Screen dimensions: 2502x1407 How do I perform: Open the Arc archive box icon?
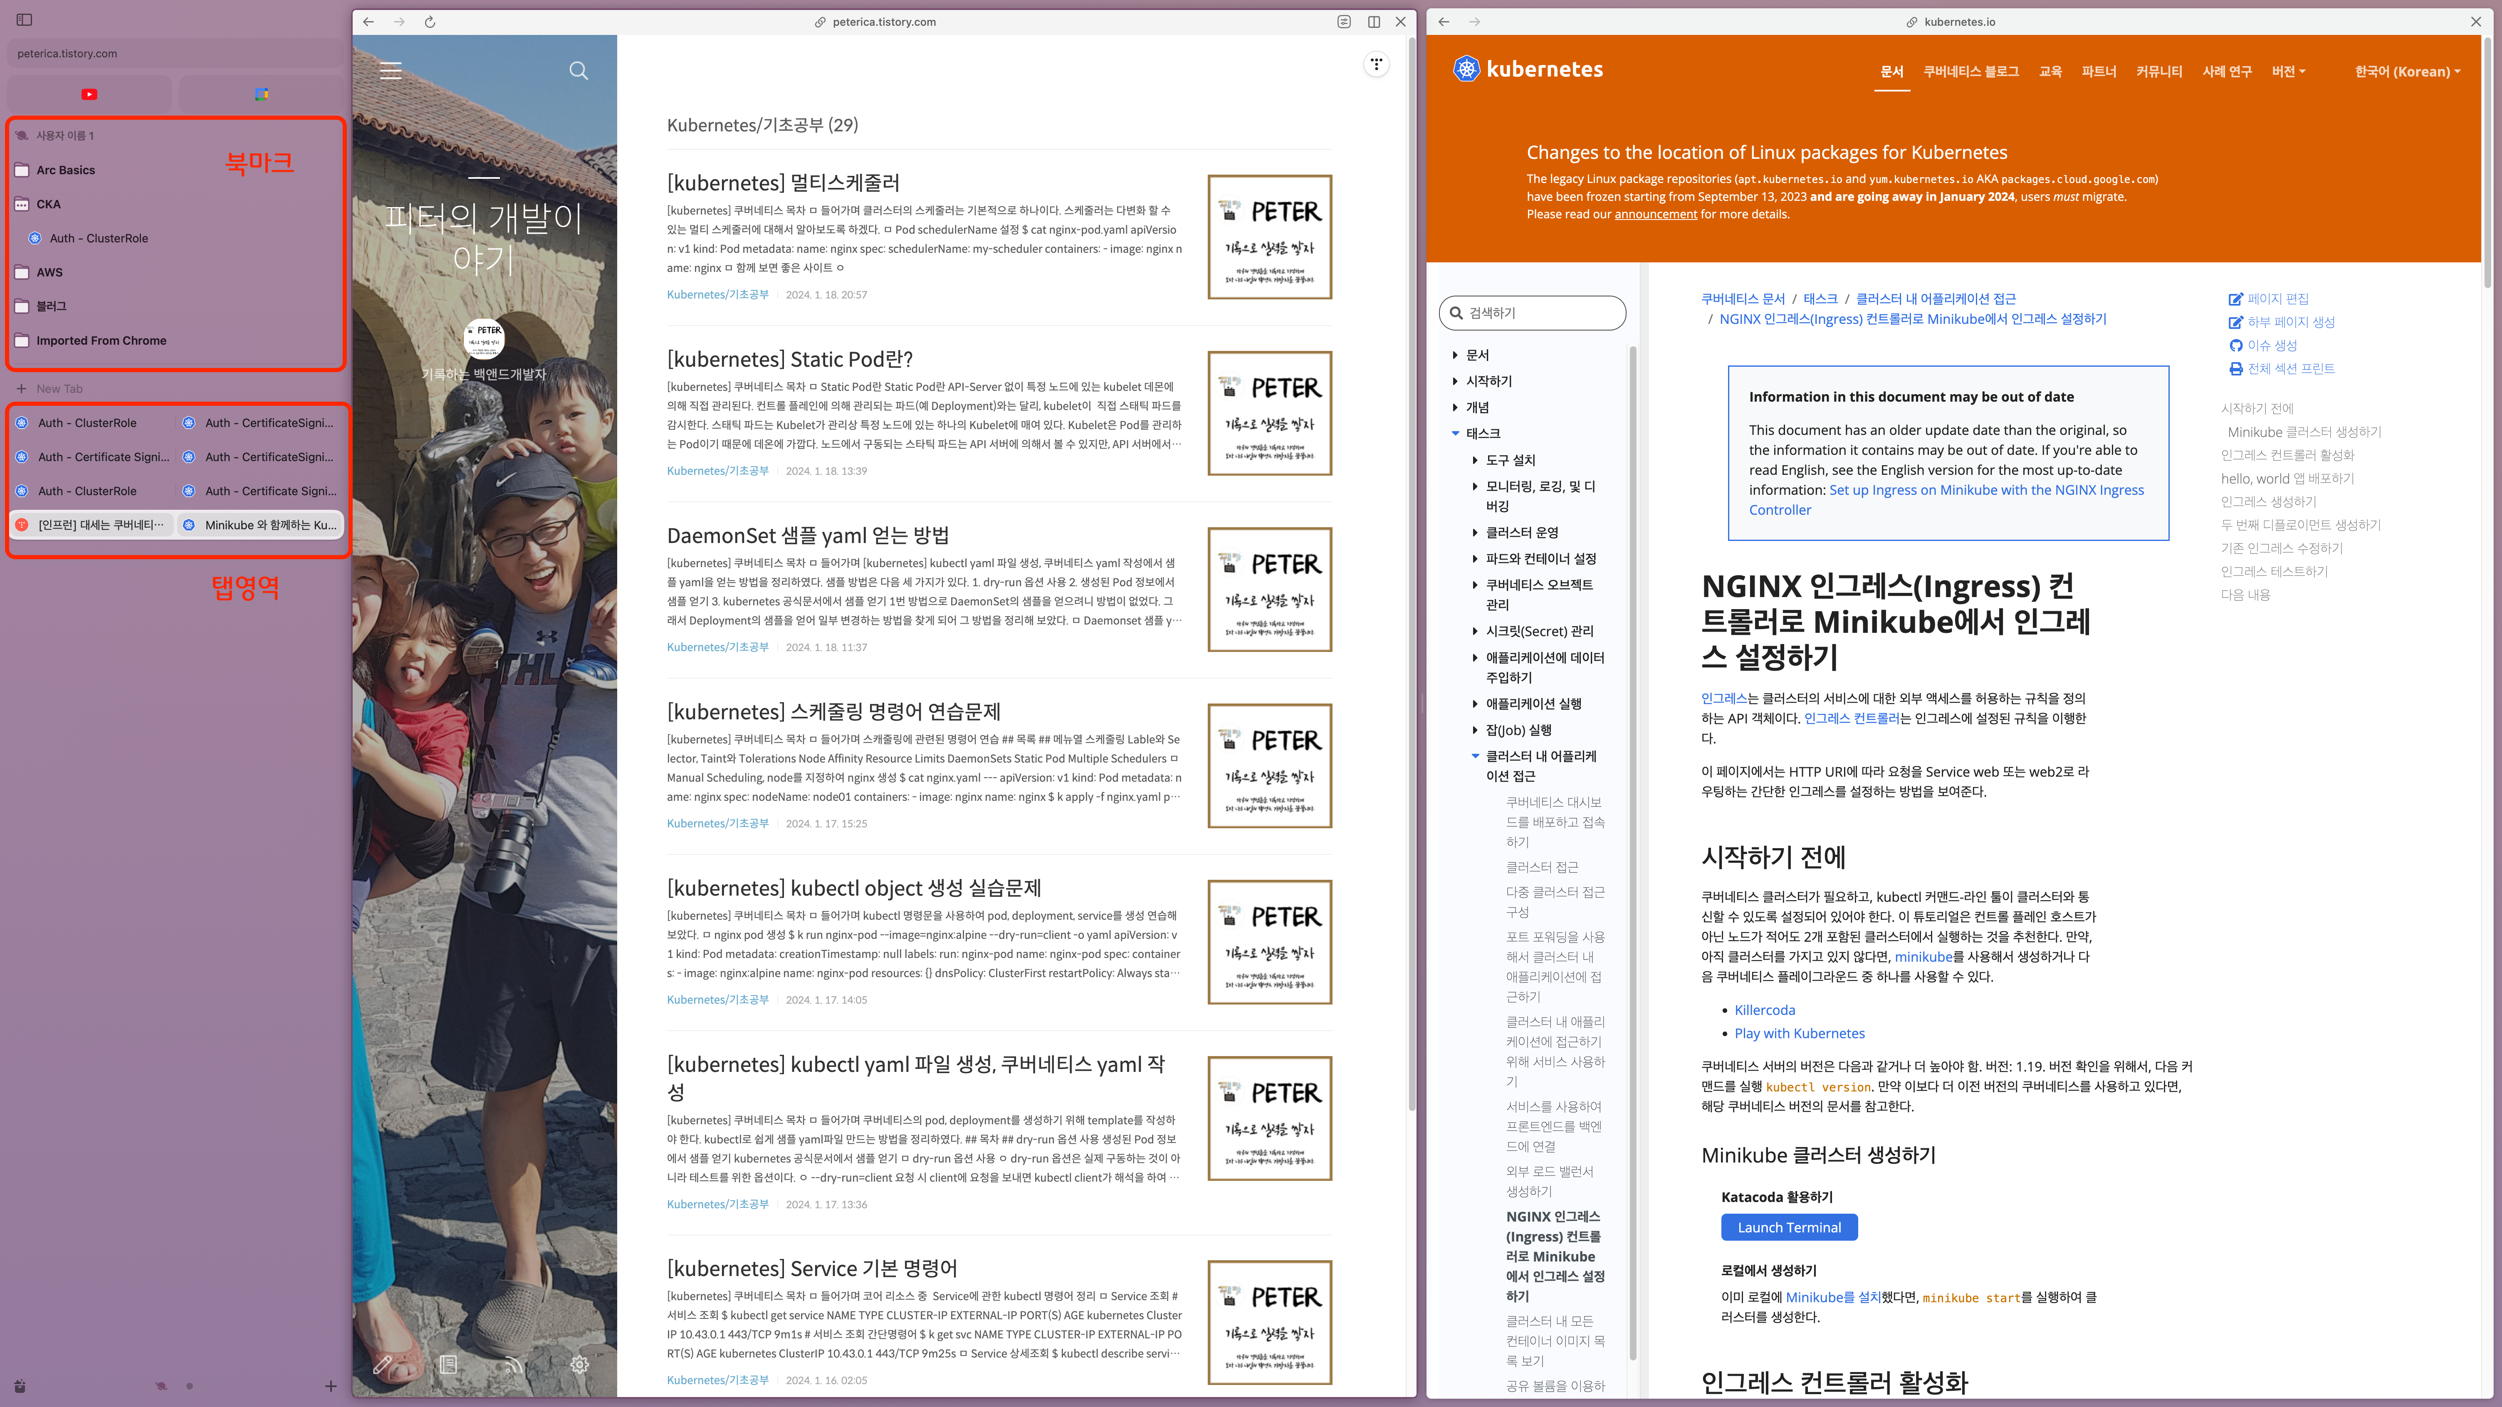[20, 1386]
